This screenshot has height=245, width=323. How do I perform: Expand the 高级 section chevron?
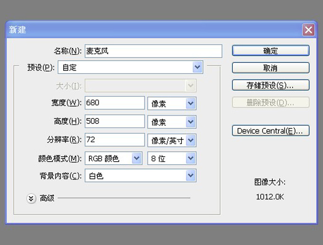coord(31,198)
